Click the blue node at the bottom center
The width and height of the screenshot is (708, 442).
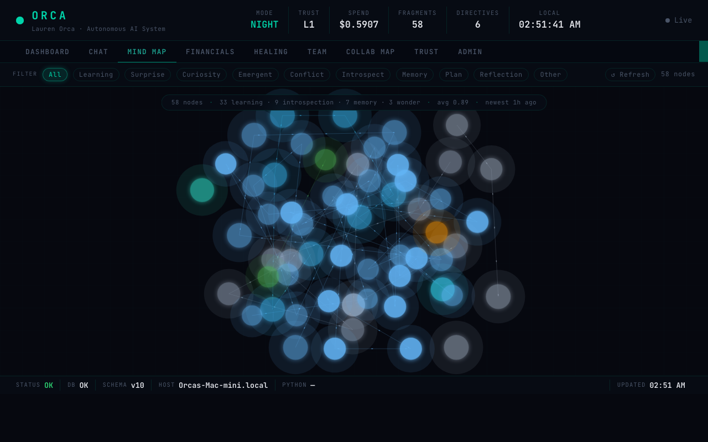pyautogui.click(x=334, y=349)
